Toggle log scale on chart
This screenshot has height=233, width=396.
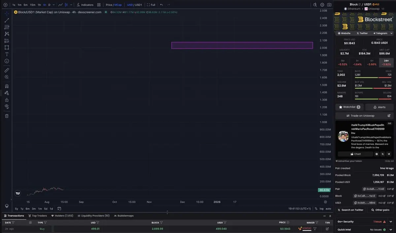(x=321, y=209)
